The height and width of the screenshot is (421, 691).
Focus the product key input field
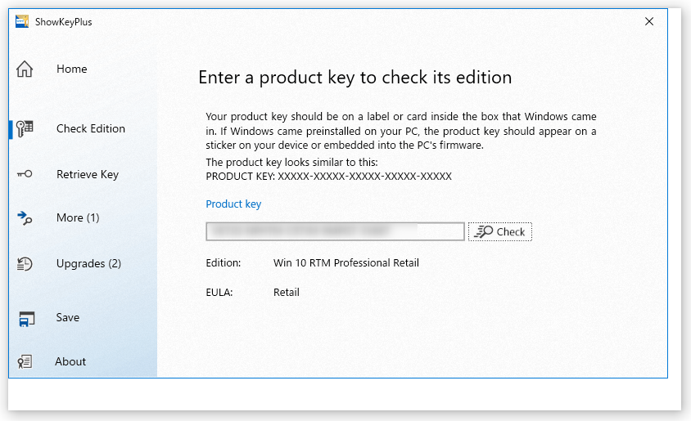coord(335,231)
